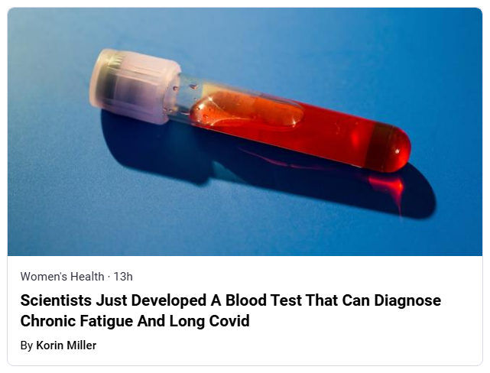The height and width of the screenshot is (373, 490).
Task: Open the headline starting with Scientists Just Developed
Action: pyautogui.click(x=230, y=300)
